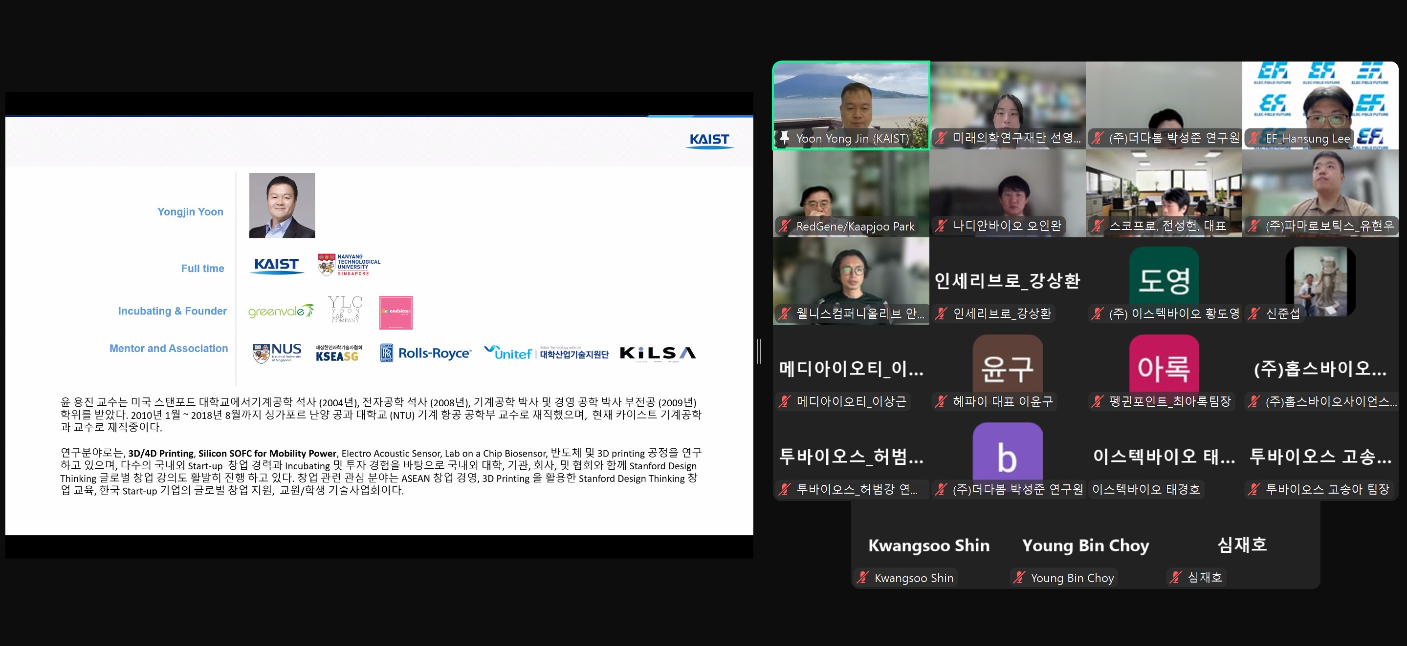Click the brown 윤구 avatar tile

[1007, 366]
